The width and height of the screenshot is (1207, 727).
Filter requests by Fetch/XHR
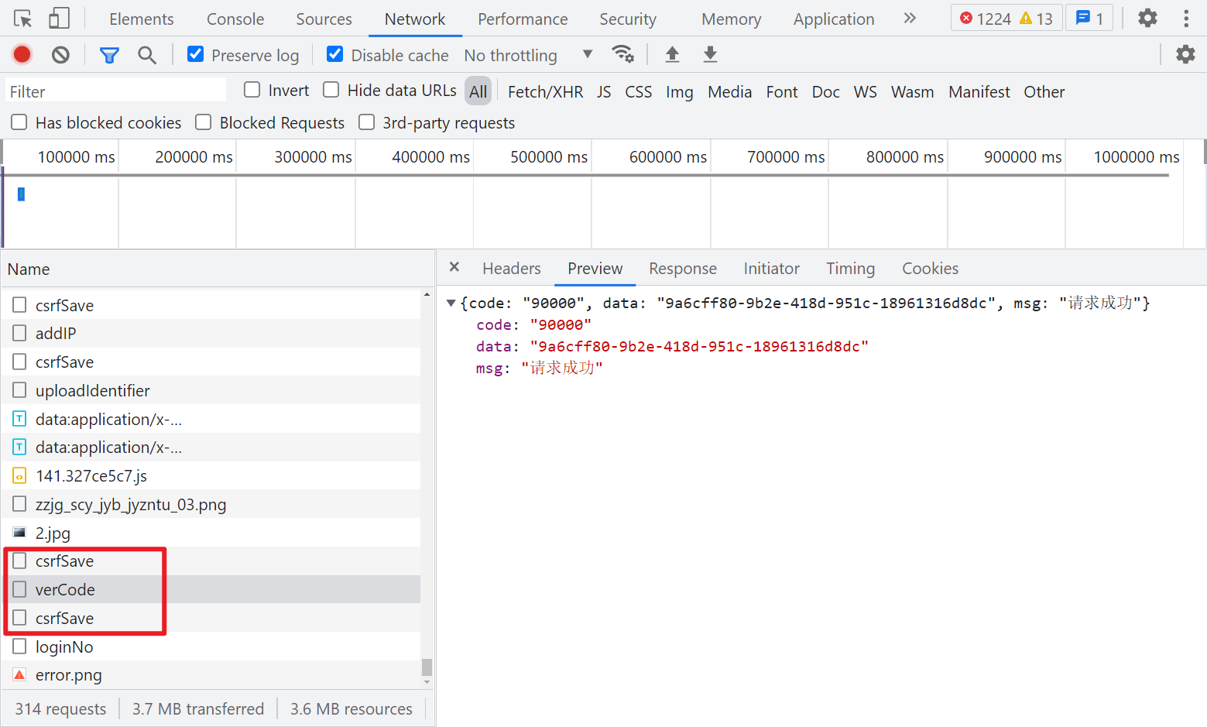click(545, 91)
